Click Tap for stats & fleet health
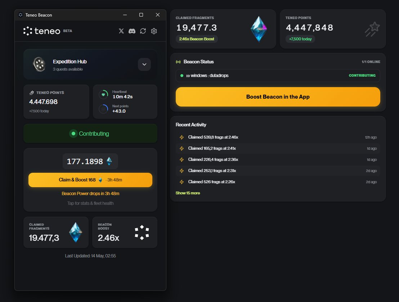 click(90, 203)
